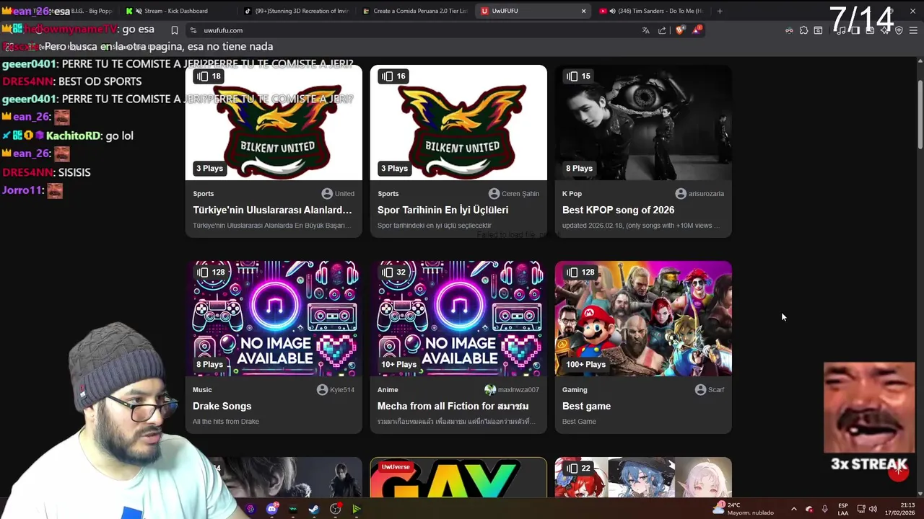The width and height of the screenshot is (924, 519).
Task: Bookmark this page via the bookmark icon
Action: click(174, 30)
